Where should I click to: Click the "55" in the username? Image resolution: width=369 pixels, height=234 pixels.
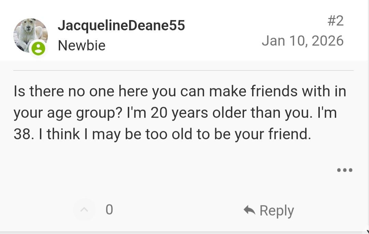177,26
